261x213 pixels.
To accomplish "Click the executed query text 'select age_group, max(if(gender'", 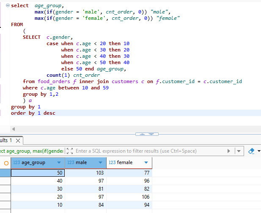I will click(x=32, y=151).
